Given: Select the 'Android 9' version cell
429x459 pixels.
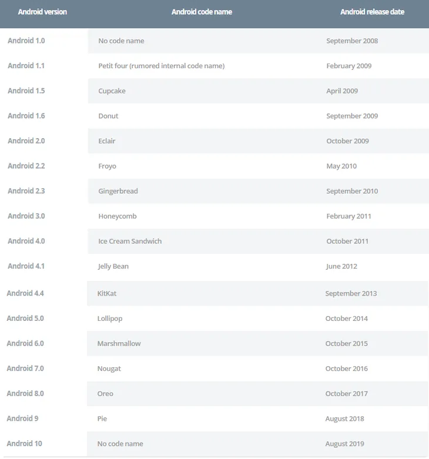Looking at the screenshot, I should [22, 418].
